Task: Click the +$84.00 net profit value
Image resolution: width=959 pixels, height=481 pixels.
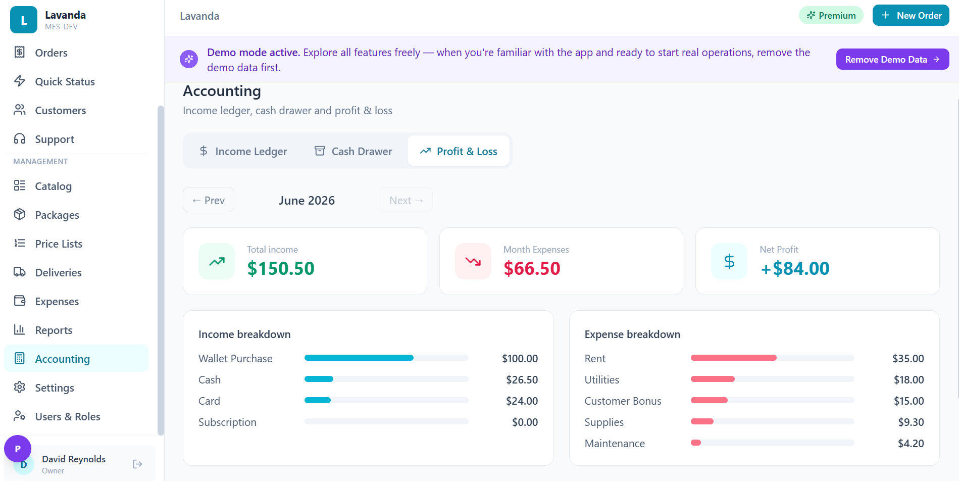Action: click(x=795, y=268)
